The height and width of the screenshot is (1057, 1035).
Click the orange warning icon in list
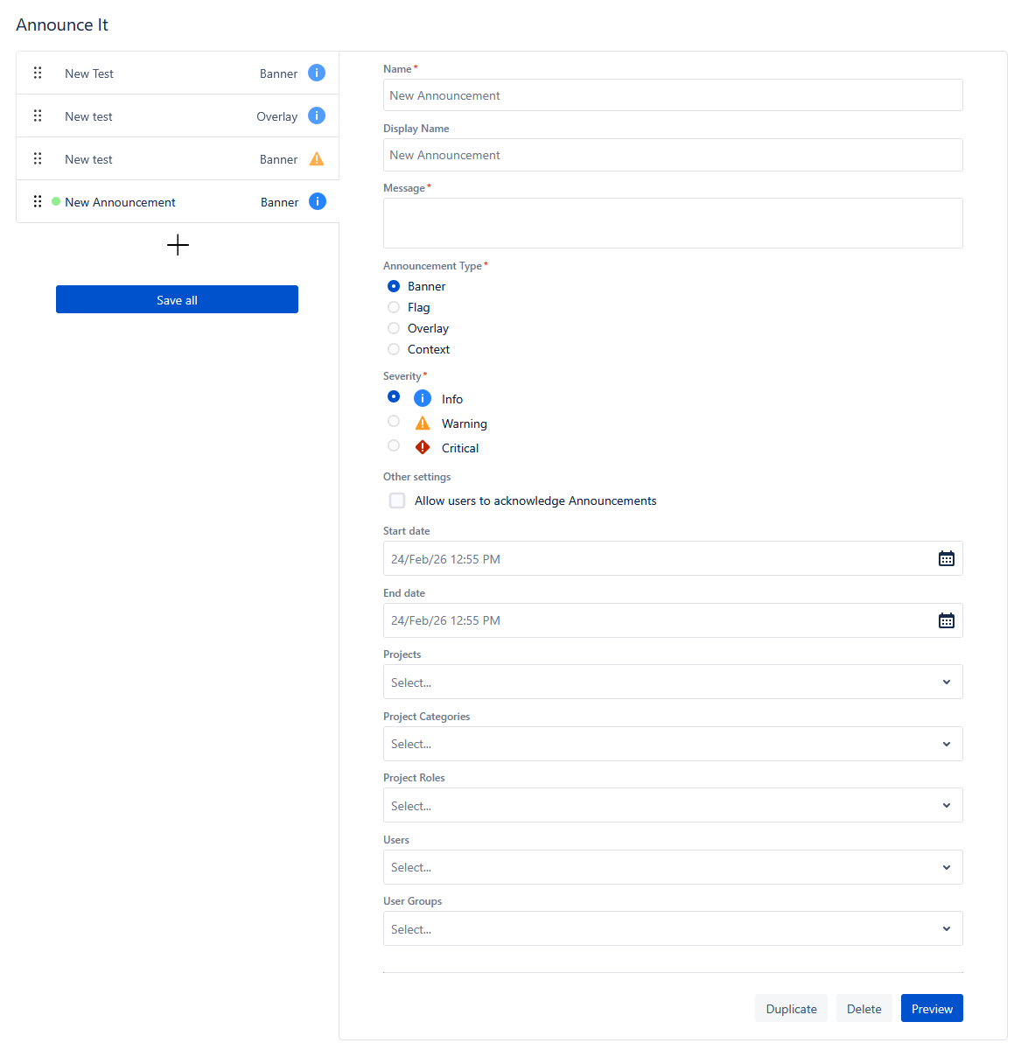pos(317,159)
